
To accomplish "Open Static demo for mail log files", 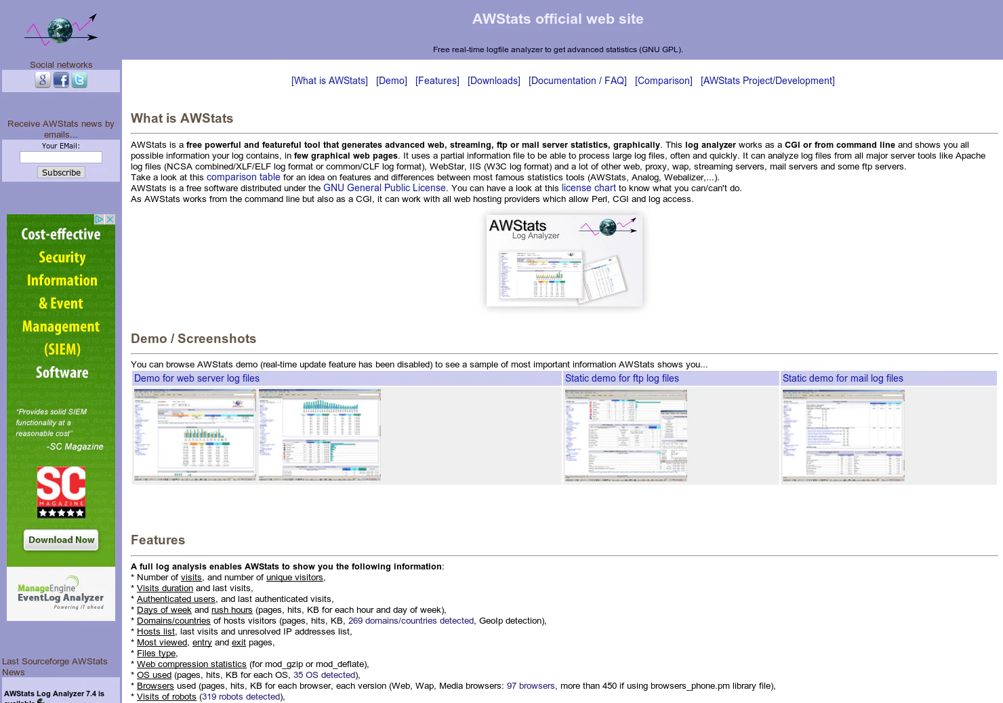I will pyautogui.click(x=843, y=378).
